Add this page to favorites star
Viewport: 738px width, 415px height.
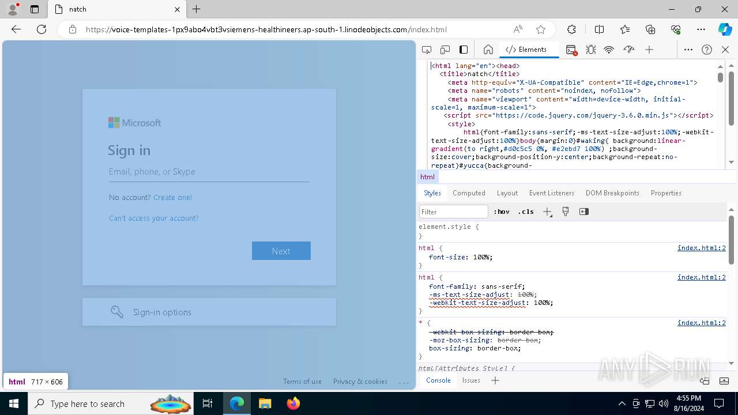coord(541,29)
